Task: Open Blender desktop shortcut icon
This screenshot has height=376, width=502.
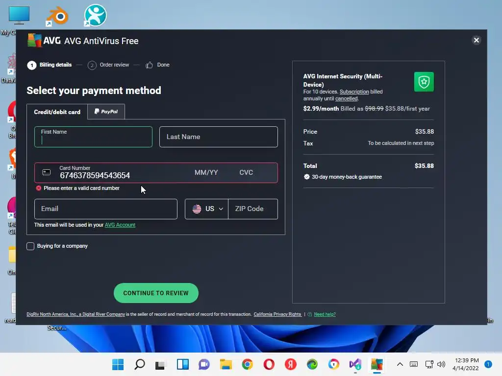Action: point(58,15)
